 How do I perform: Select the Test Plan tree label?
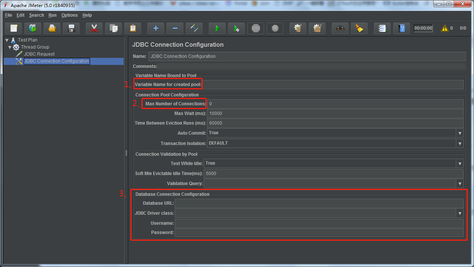pos(28,40)
